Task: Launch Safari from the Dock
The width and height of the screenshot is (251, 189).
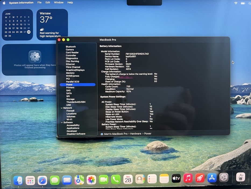Action: [43, 180]
